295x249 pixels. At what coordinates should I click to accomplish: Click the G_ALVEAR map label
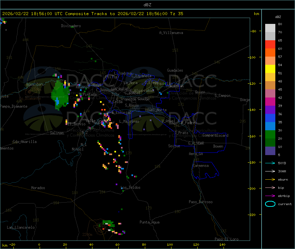[196, 143]
